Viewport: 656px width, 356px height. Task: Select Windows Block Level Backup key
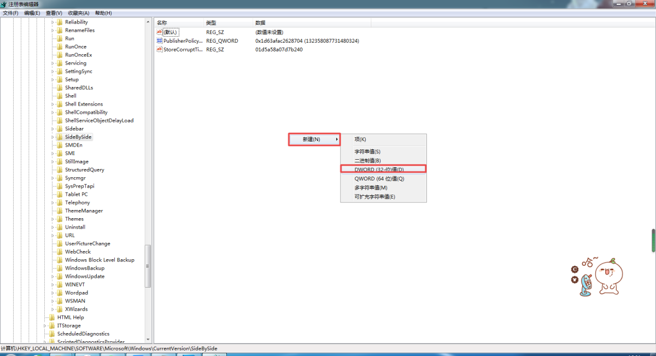pyautogui.click(x=99, y=260)
